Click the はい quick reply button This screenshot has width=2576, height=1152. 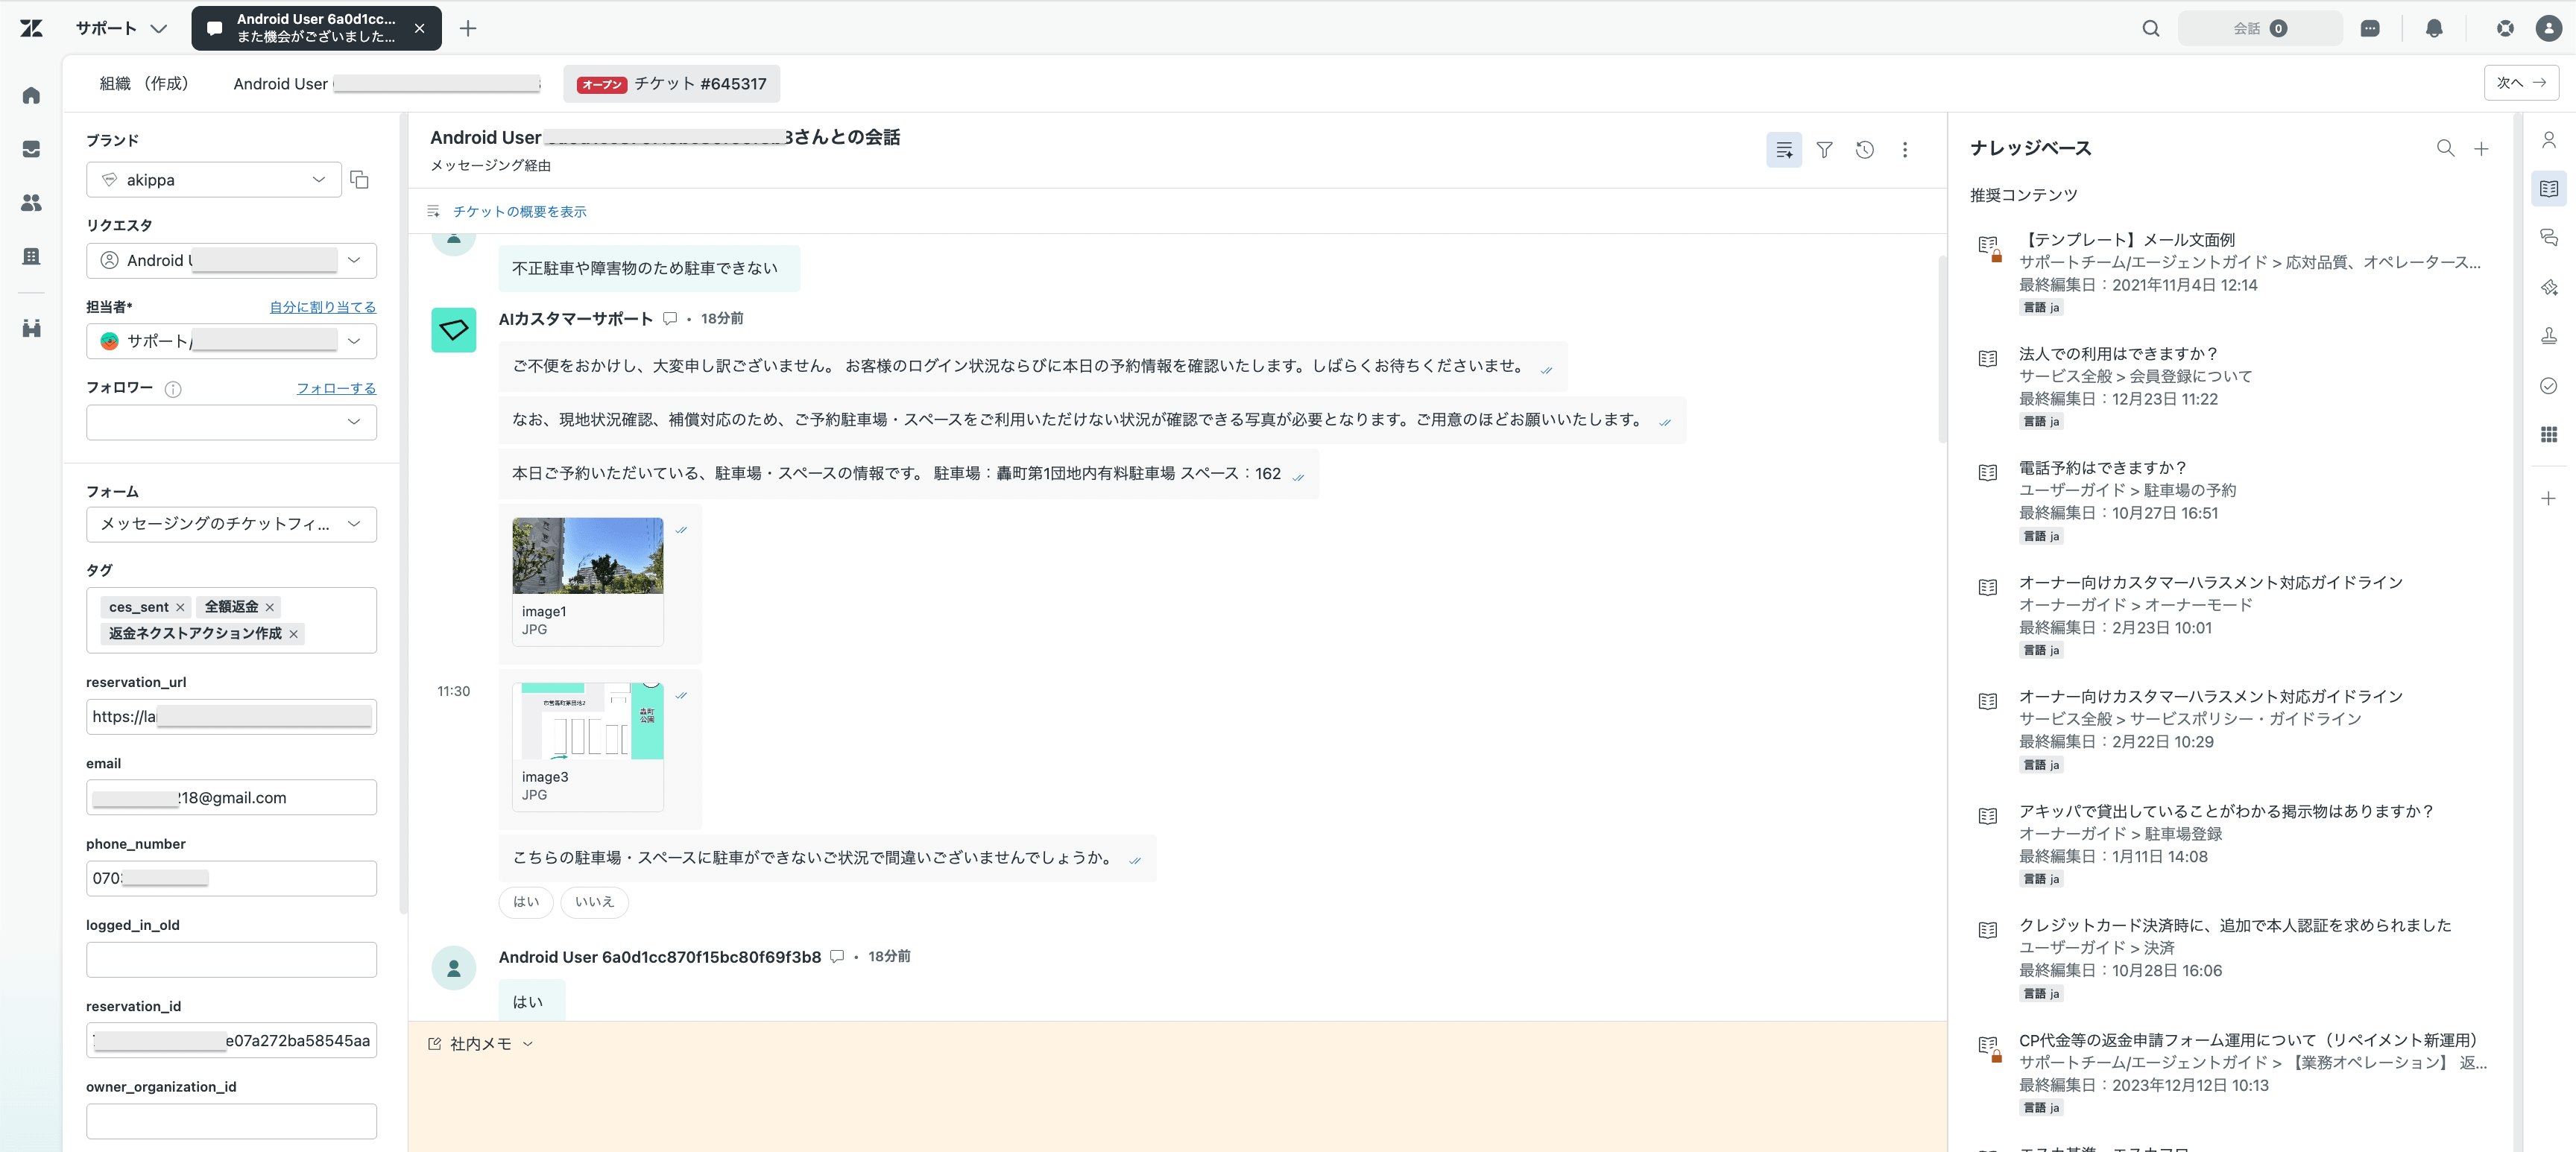click(x=526, y=902)
